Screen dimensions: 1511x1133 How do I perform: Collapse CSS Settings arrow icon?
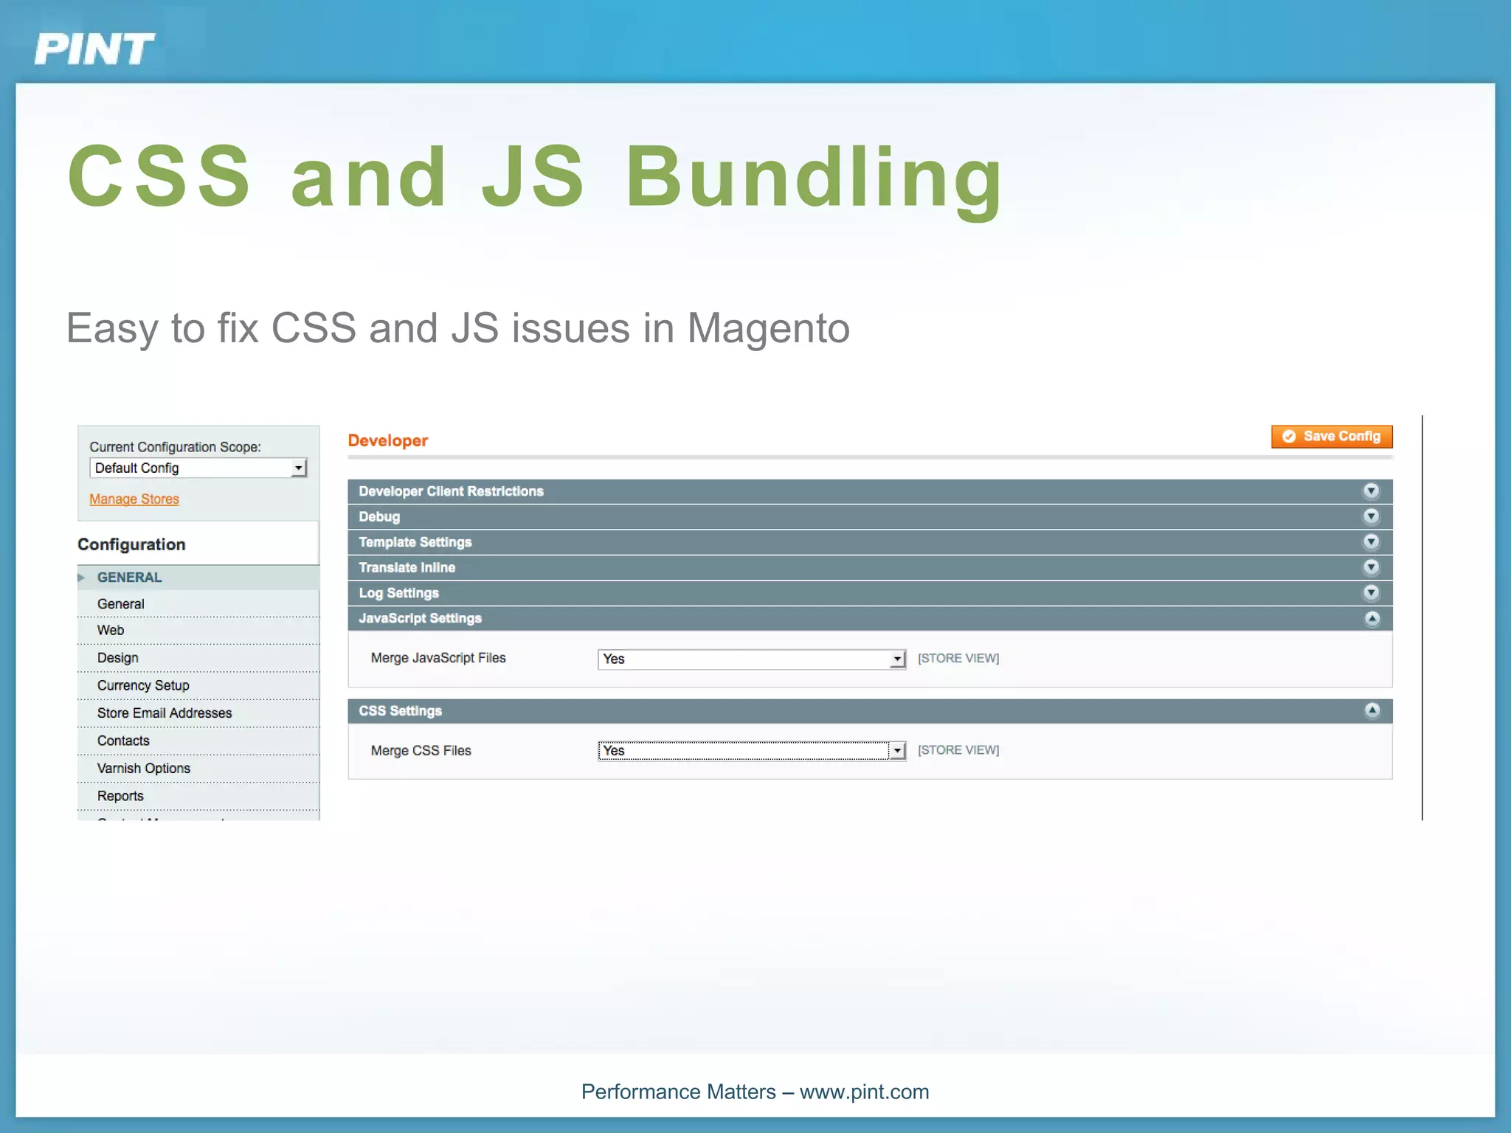point(1372,710)
